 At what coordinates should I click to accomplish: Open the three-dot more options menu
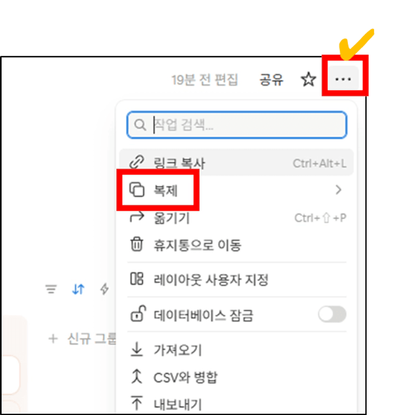343,79
